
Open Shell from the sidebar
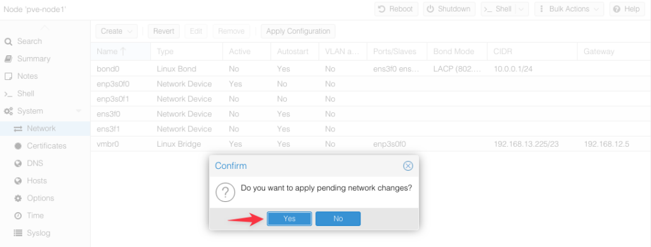pyautogui.click(x=45, y=94)
